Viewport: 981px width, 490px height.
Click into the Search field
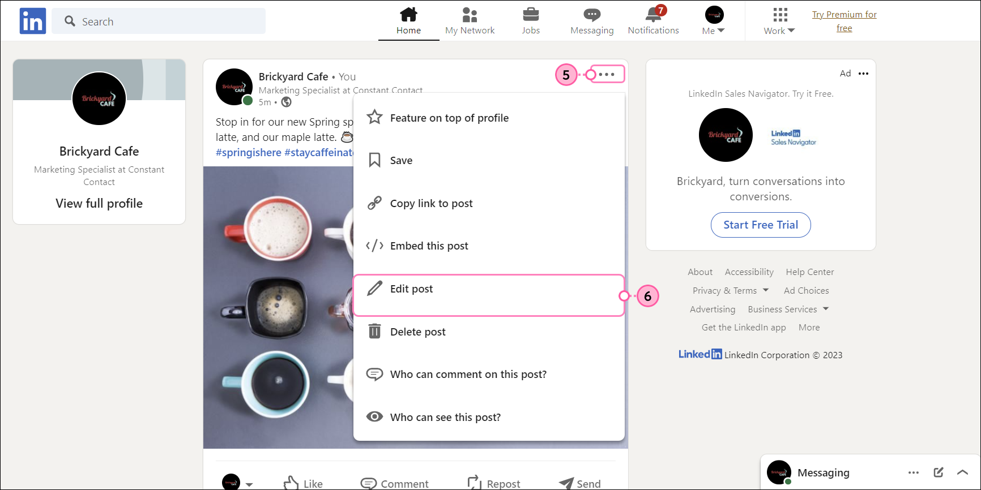159,21
